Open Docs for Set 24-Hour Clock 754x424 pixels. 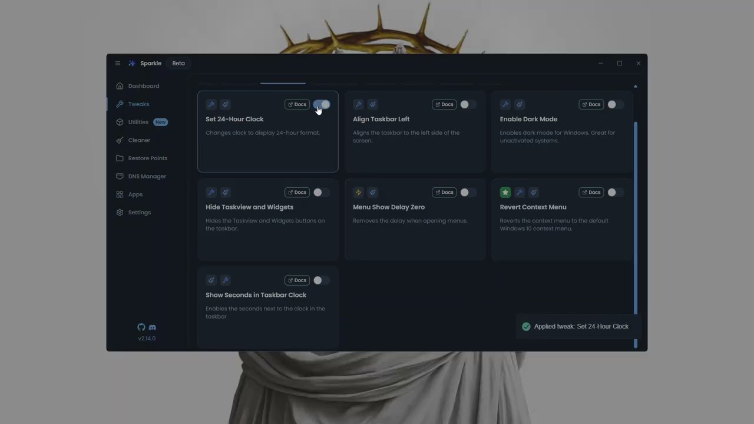point(297,104)
